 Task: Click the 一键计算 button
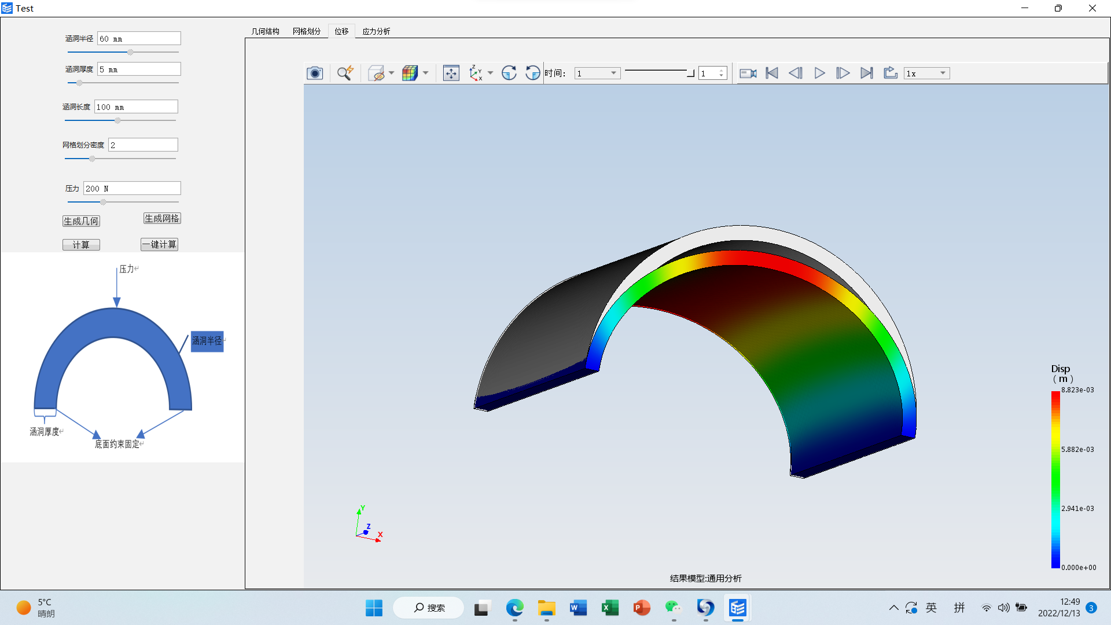[x=159, y=244]
